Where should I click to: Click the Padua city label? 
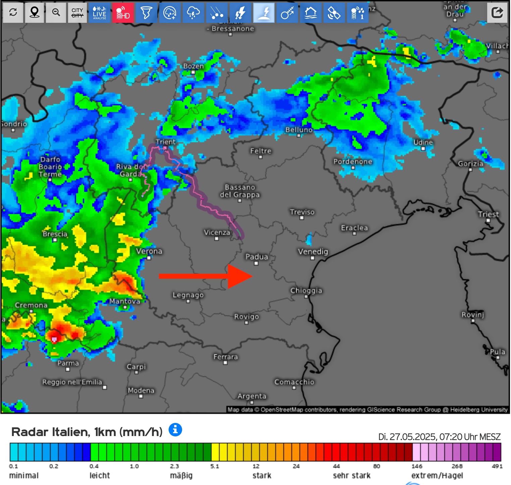point(257,257)
